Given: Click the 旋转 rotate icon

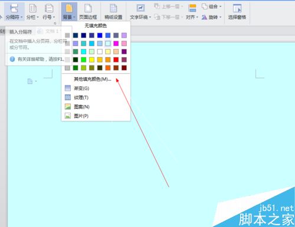Looking at the screenshot, I should [x=205, y=17].
